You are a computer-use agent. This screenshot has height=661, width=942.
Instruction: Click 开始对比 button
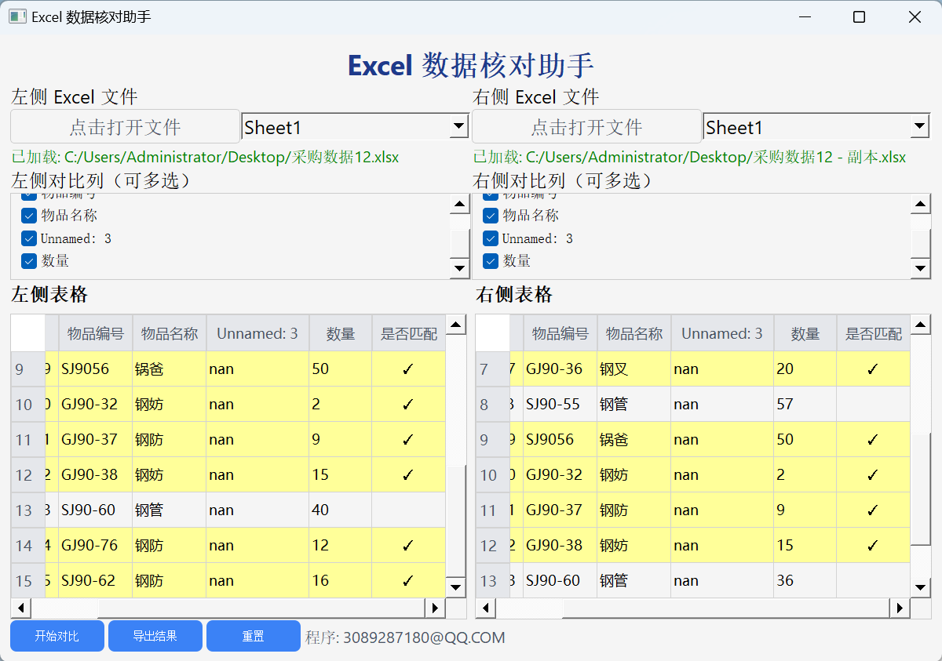[x=57, y=636]
